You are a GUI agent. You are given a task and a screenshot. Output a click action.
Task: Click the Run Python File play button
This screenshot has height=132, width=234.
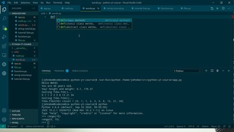click(218, 8)
